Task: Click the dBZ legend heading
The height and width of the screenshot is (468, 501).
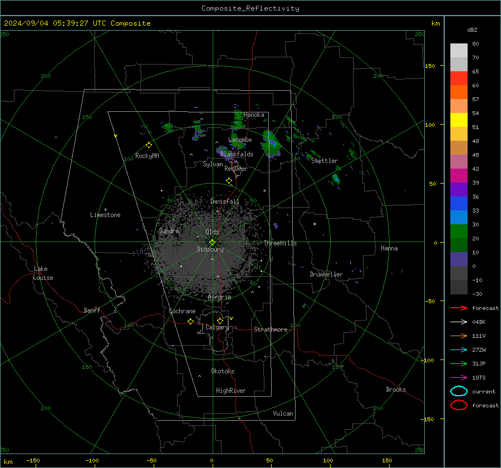Action: (x=472, y=29)
